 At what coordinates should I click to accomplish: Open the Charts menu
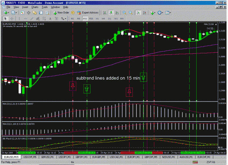35,7
